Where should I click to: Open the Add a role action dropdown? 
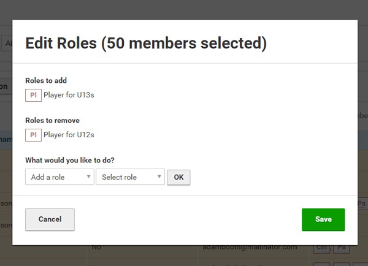tap(59, 177)
